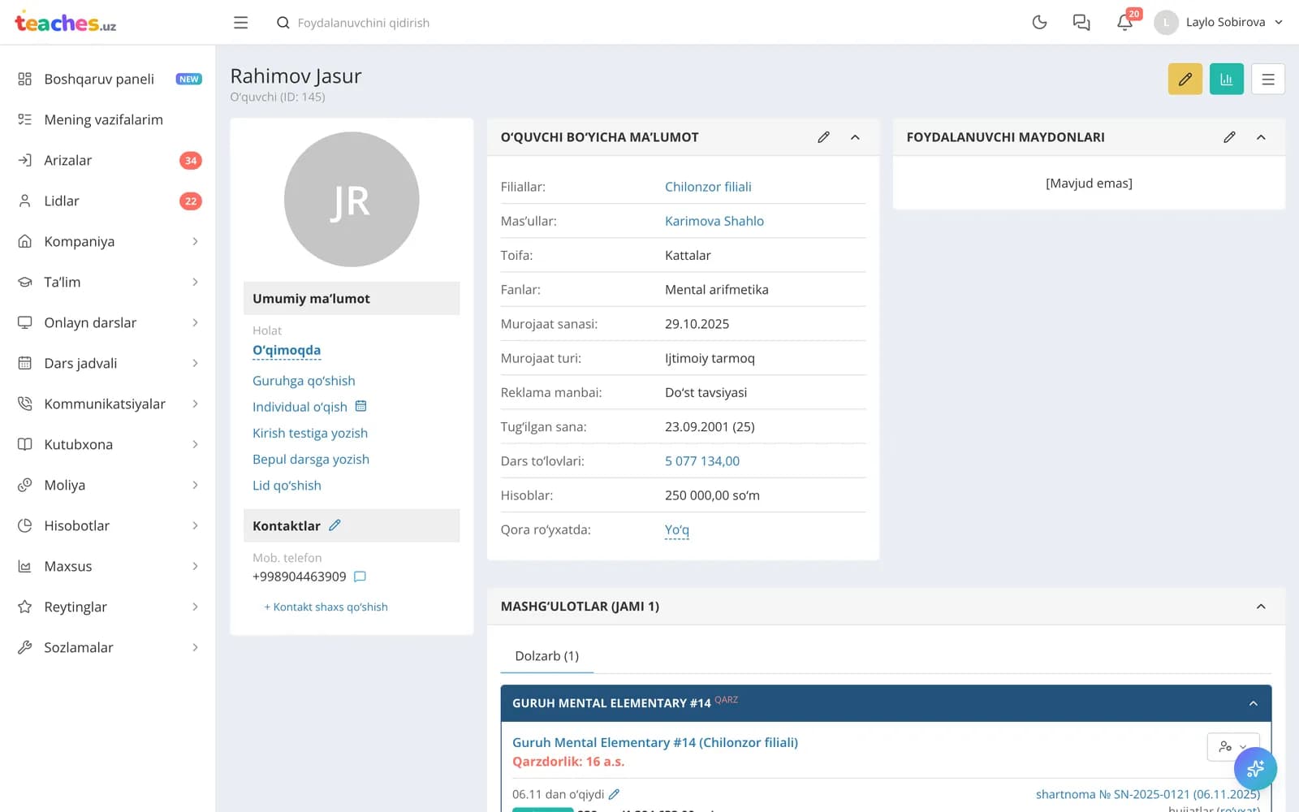Expand Moliya sidebar menu

pyautogui.click(x=108, y=485)
